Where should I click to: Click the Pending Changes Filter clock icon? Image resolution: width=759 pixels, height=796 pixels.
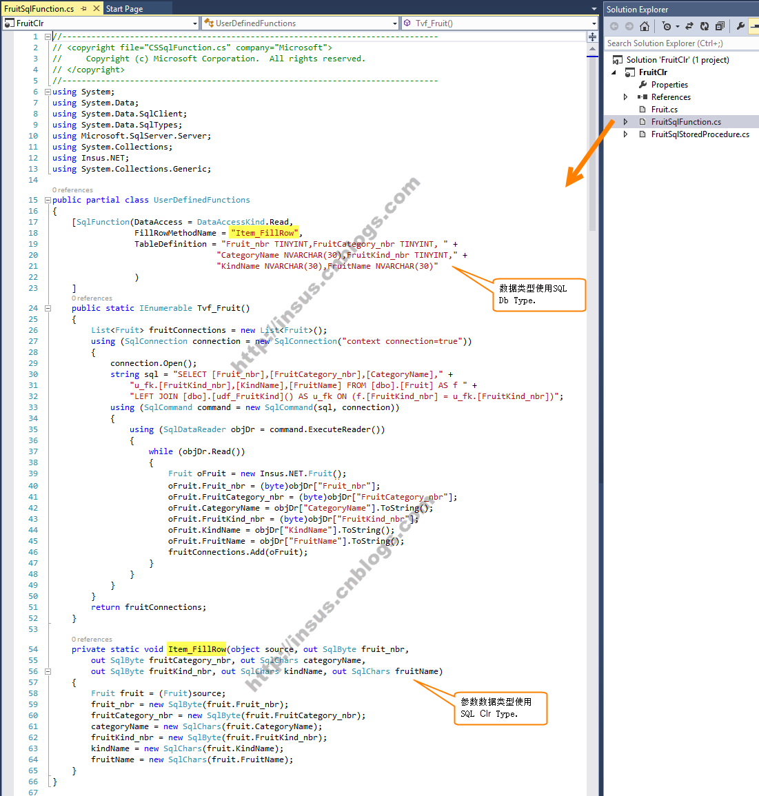coord(667,26)
